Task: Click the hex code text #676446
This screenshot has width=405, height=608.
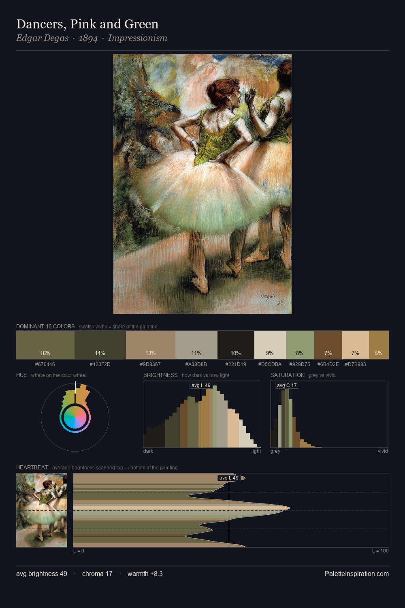Action: [45, 364]
